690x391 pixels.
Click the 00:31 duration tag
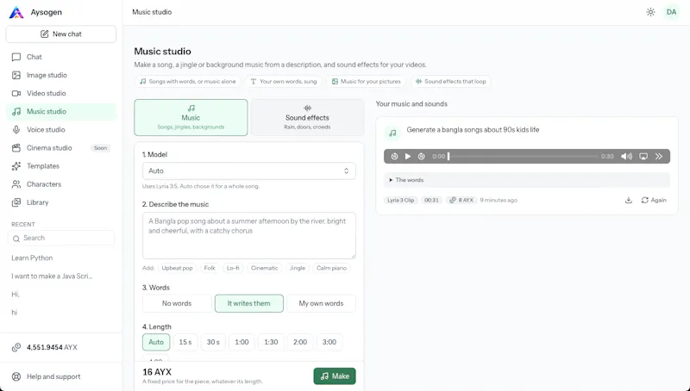(x=431, y=201)
